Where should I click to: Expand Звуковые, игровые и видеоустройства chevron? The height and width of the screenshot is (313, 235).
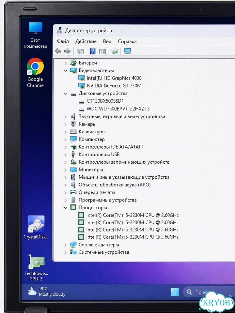pyautogui.click(x=66, y=117)
